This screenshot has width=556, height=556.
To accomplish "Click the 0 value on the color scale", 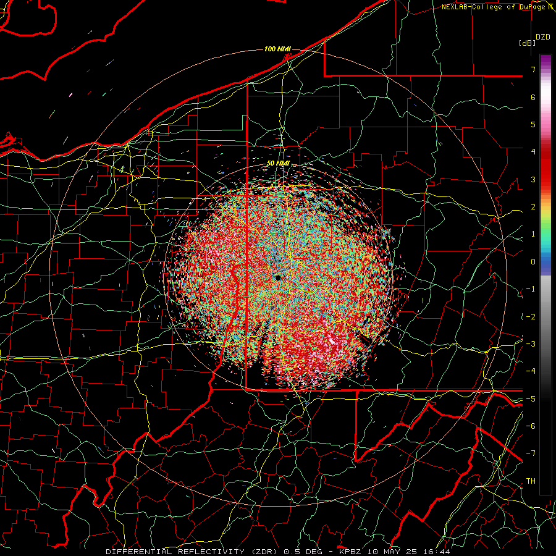I will (x=533, y=262).
